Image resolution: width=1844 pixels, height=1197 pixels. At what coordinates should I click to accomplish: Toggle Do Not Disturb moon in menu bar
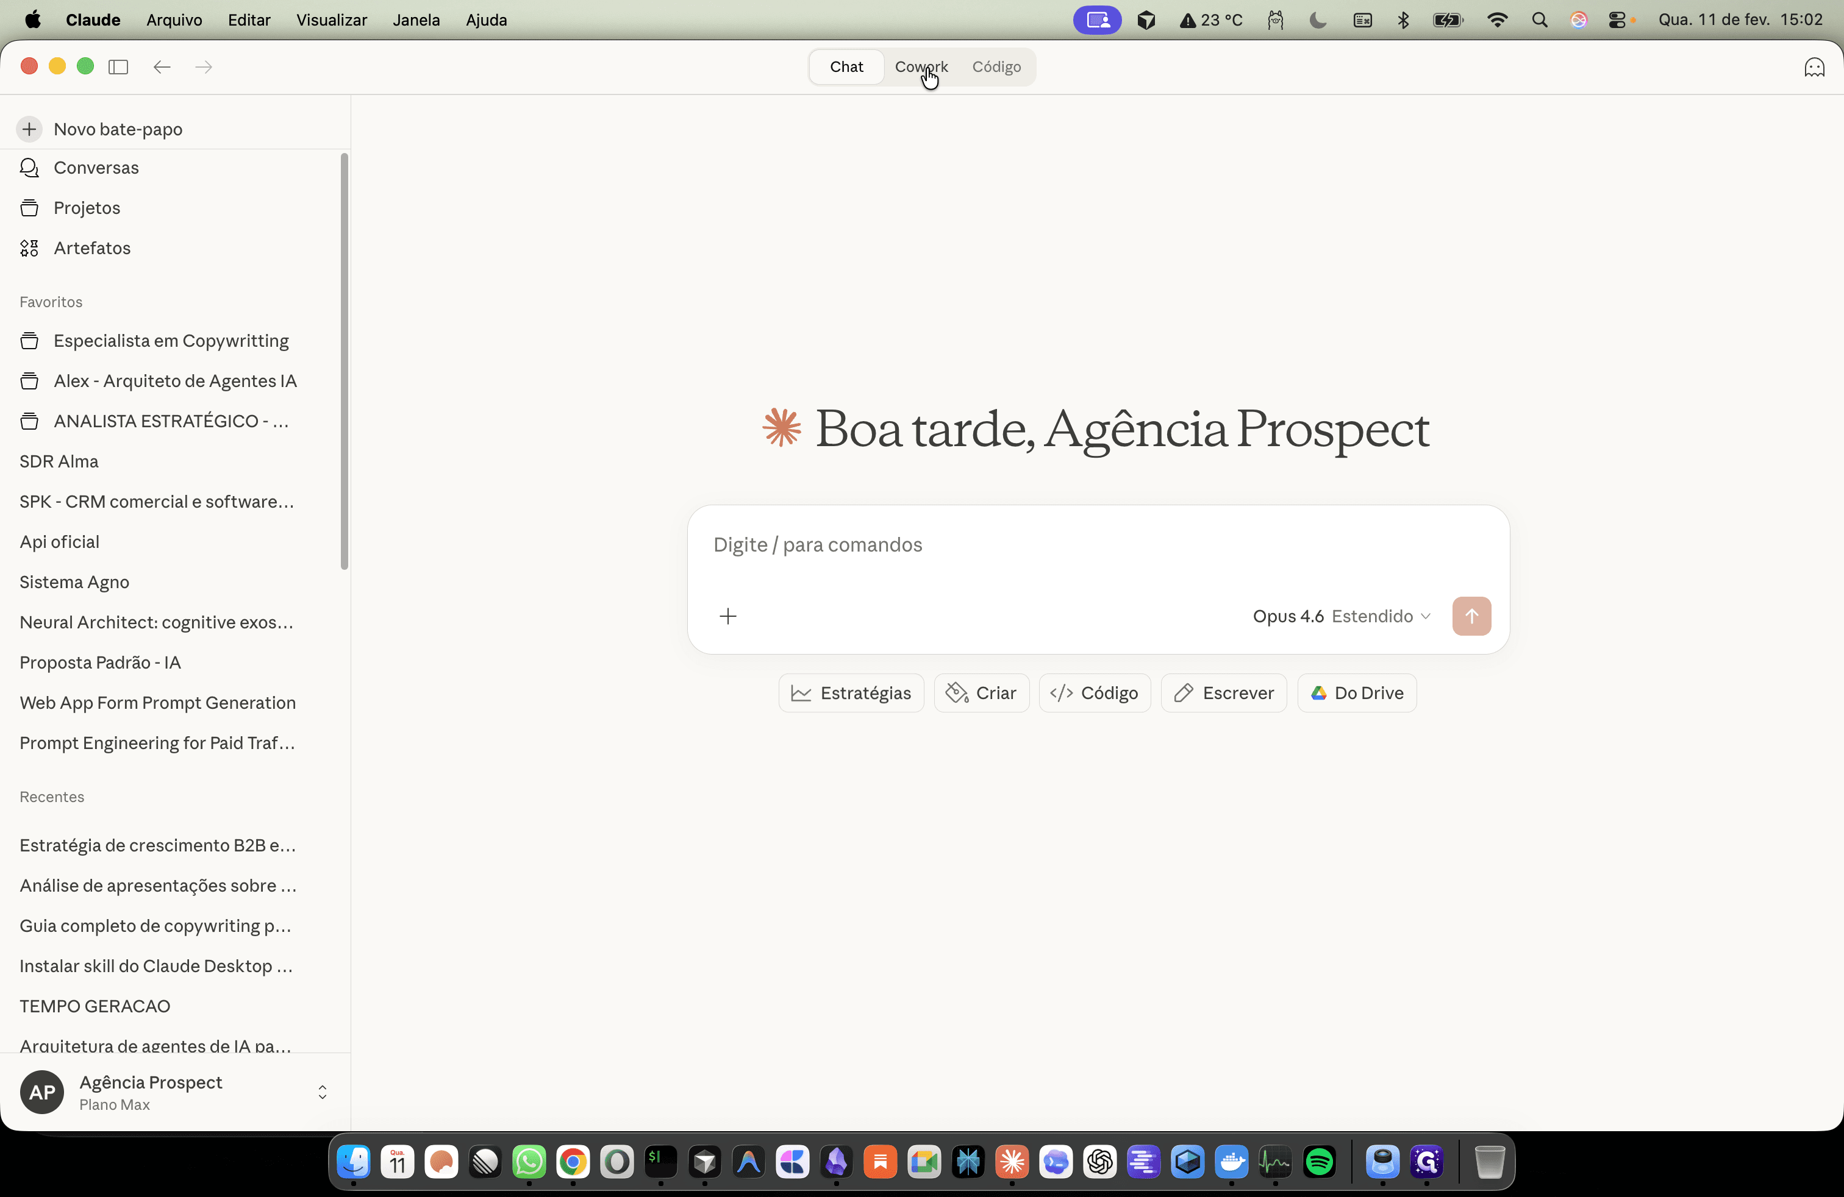(1318, 20)
